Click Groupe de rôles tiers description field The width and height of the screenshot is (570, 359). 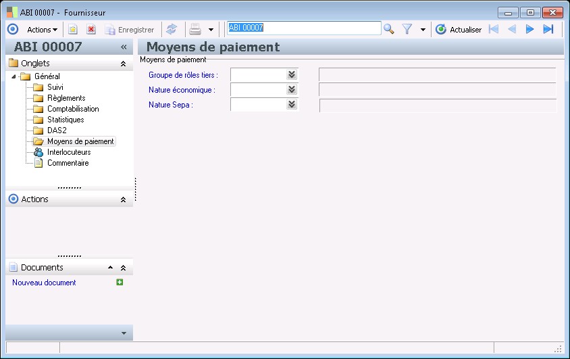click(438, 75)
